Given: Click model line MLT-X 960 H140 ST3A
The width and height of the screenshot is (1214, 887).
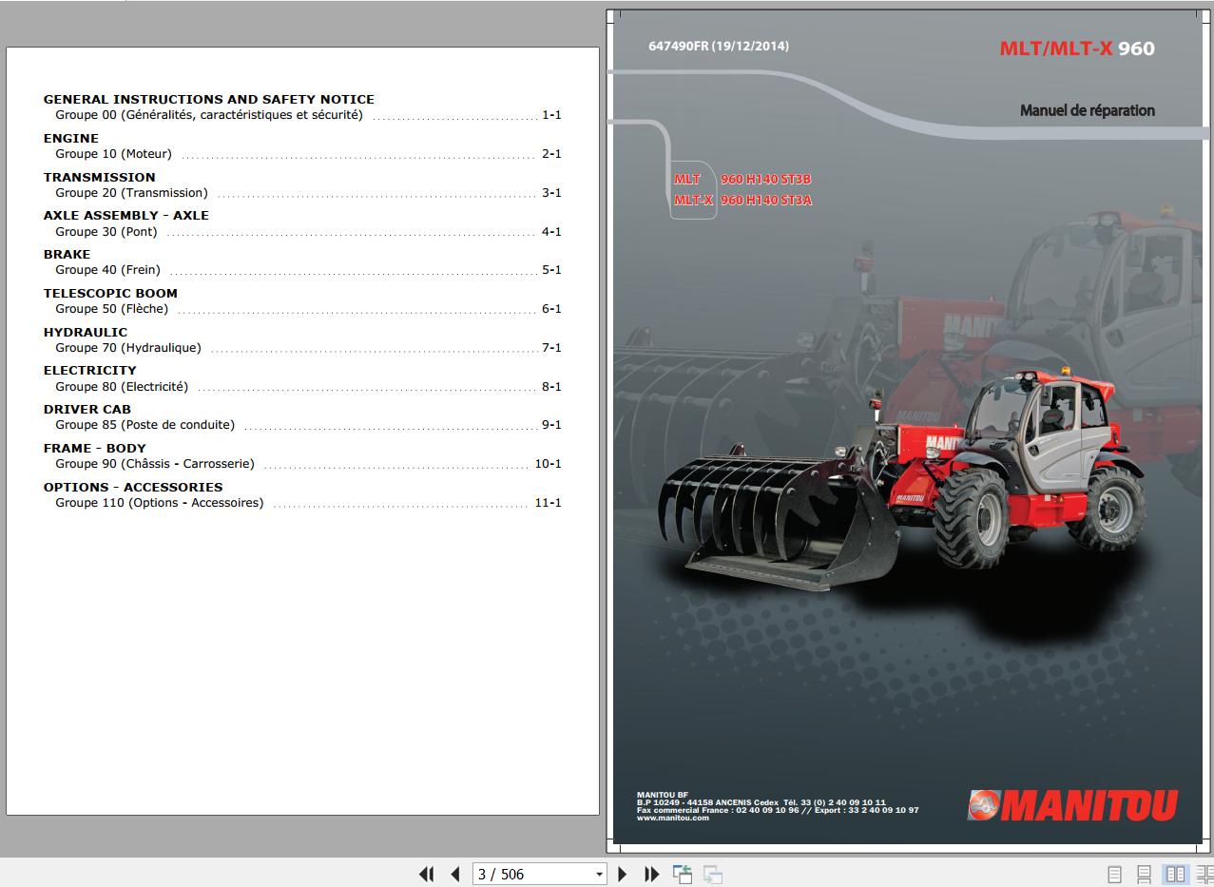Looking at the screenshot, I should click(742, 200).
